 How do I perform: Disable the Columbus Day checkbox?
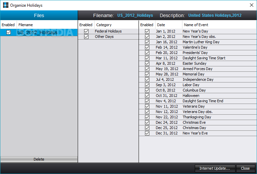[147, 90]
